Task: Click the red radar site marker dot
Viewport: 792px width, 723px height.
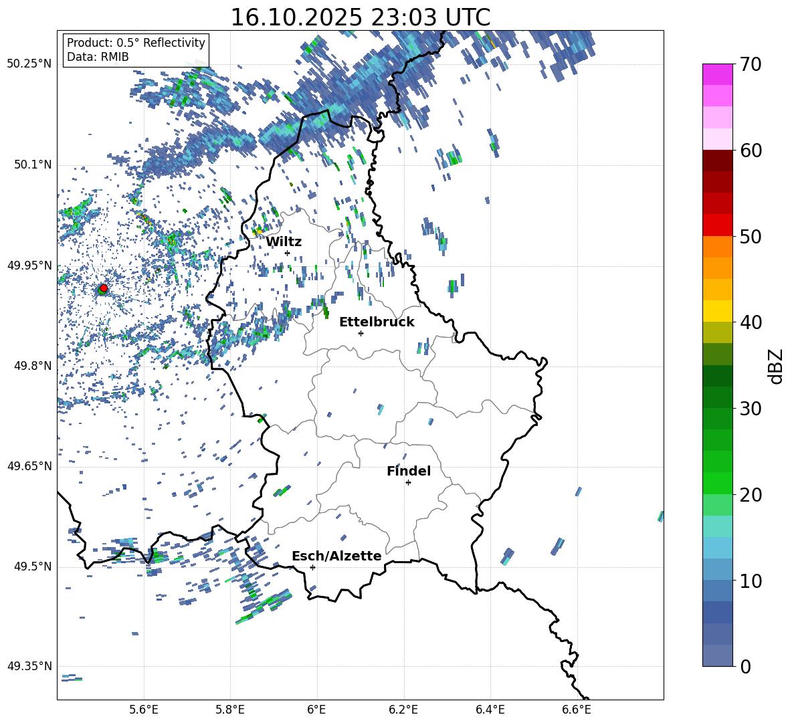Action: [103, 288]
